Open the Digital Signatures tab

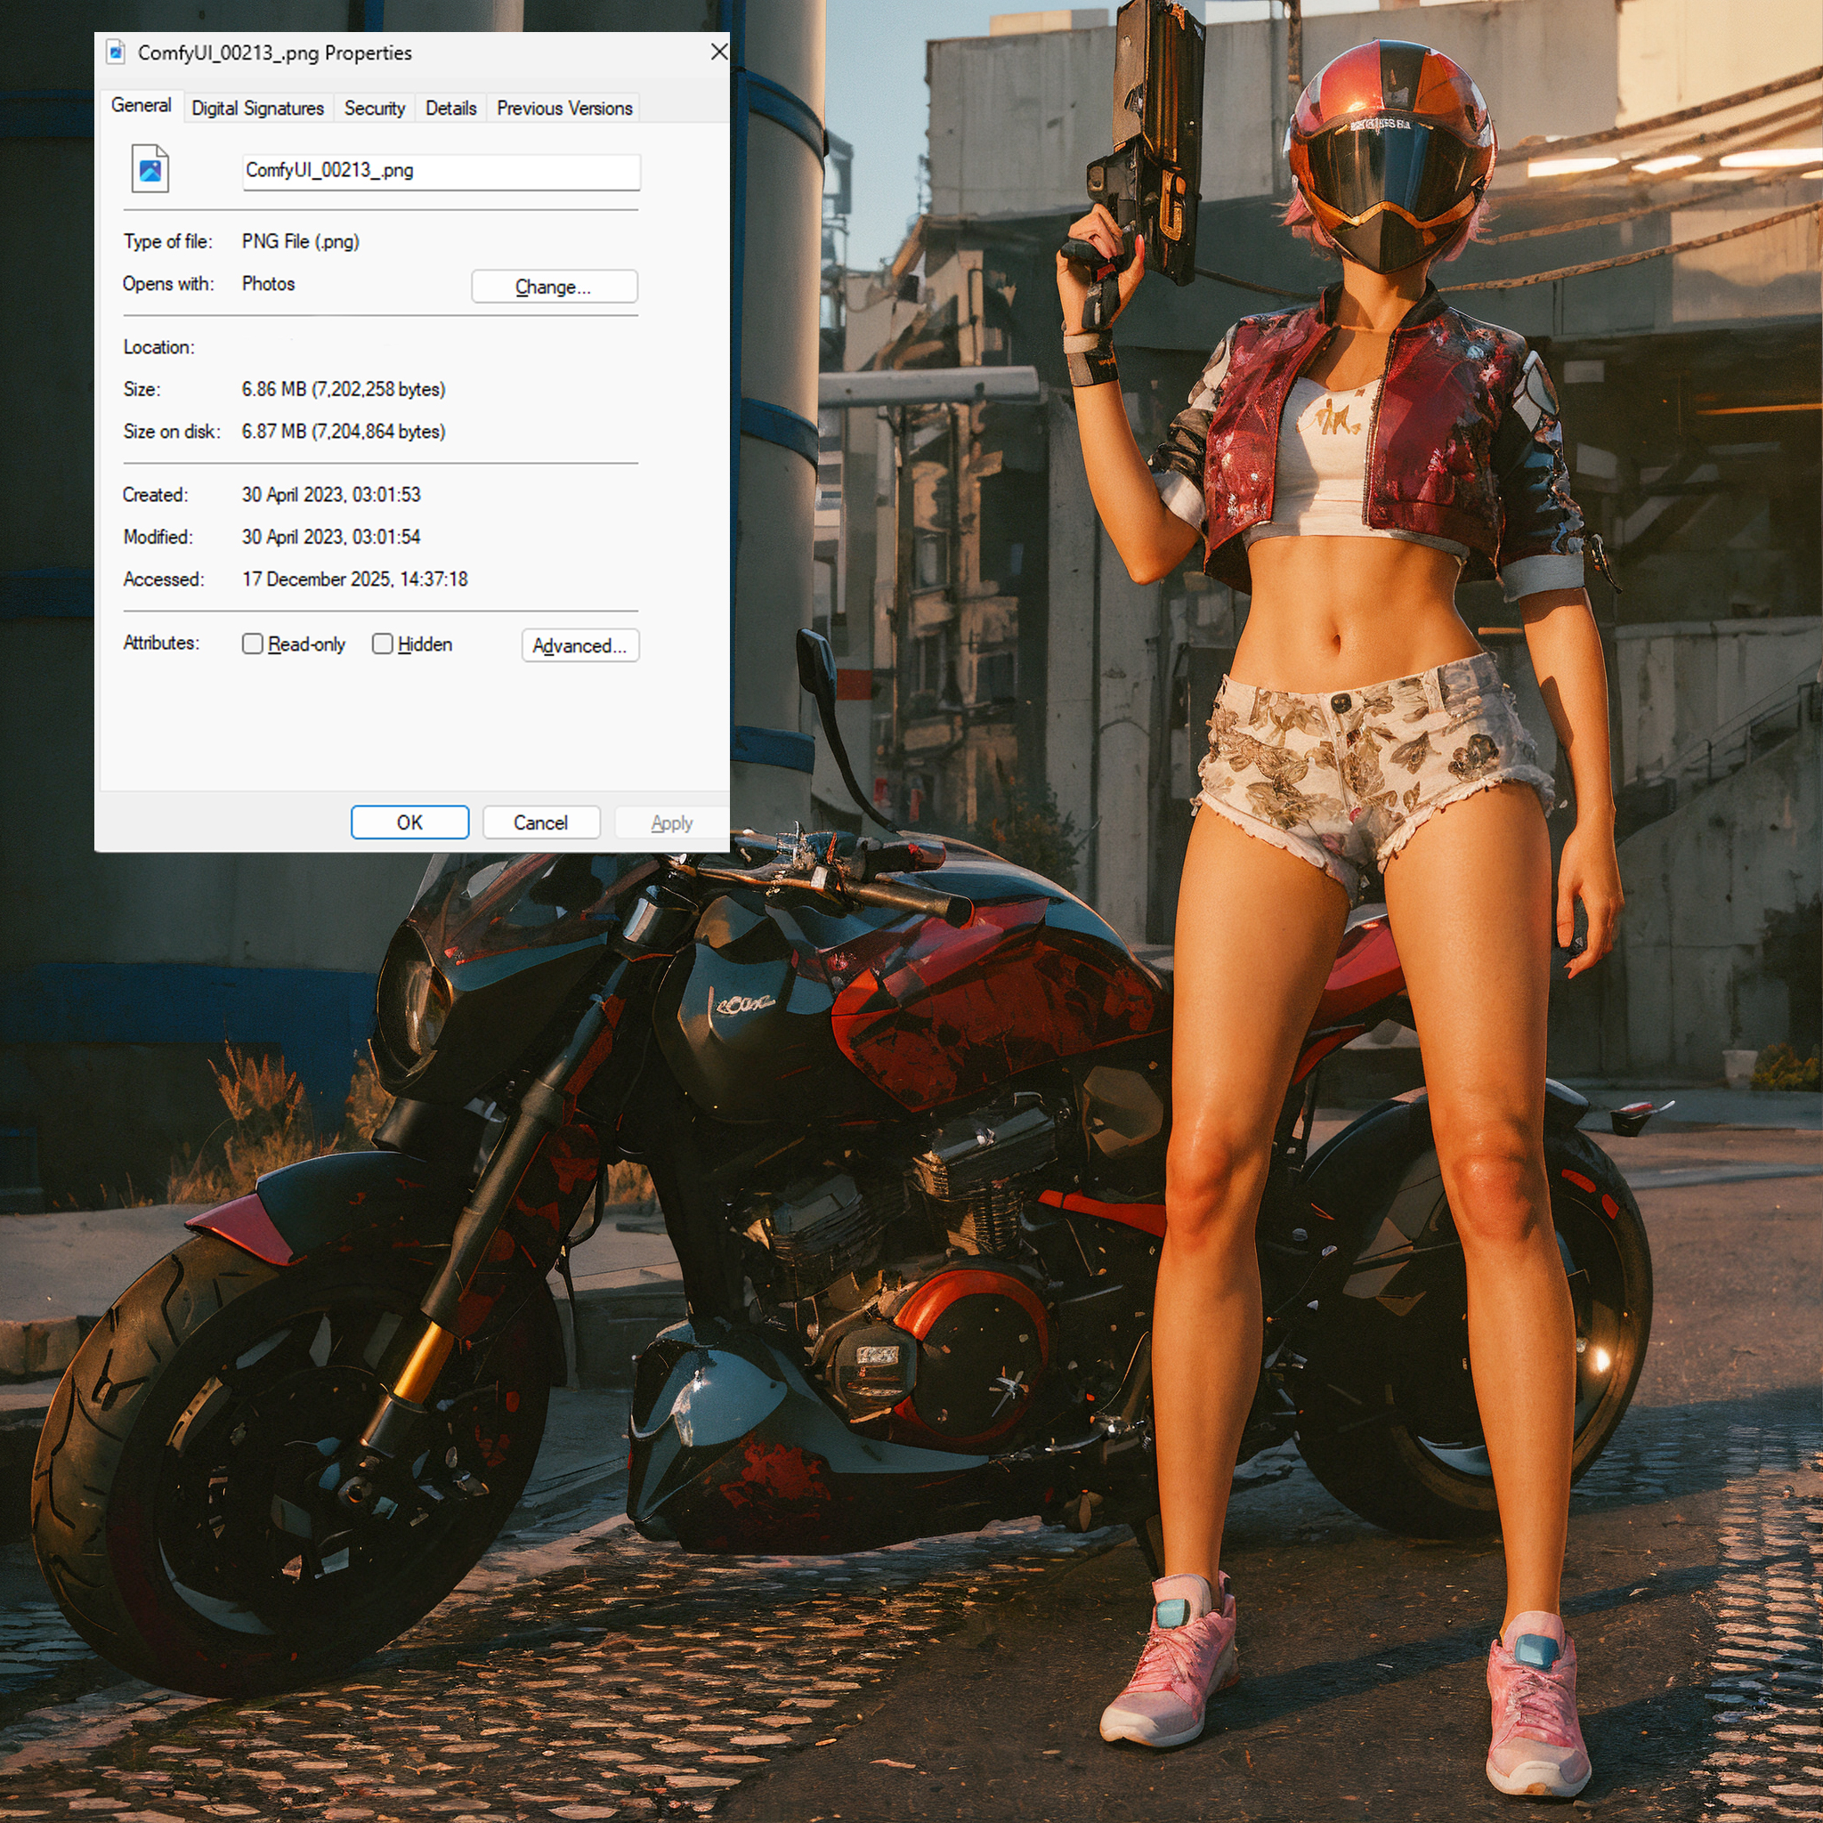pos(257,109)
